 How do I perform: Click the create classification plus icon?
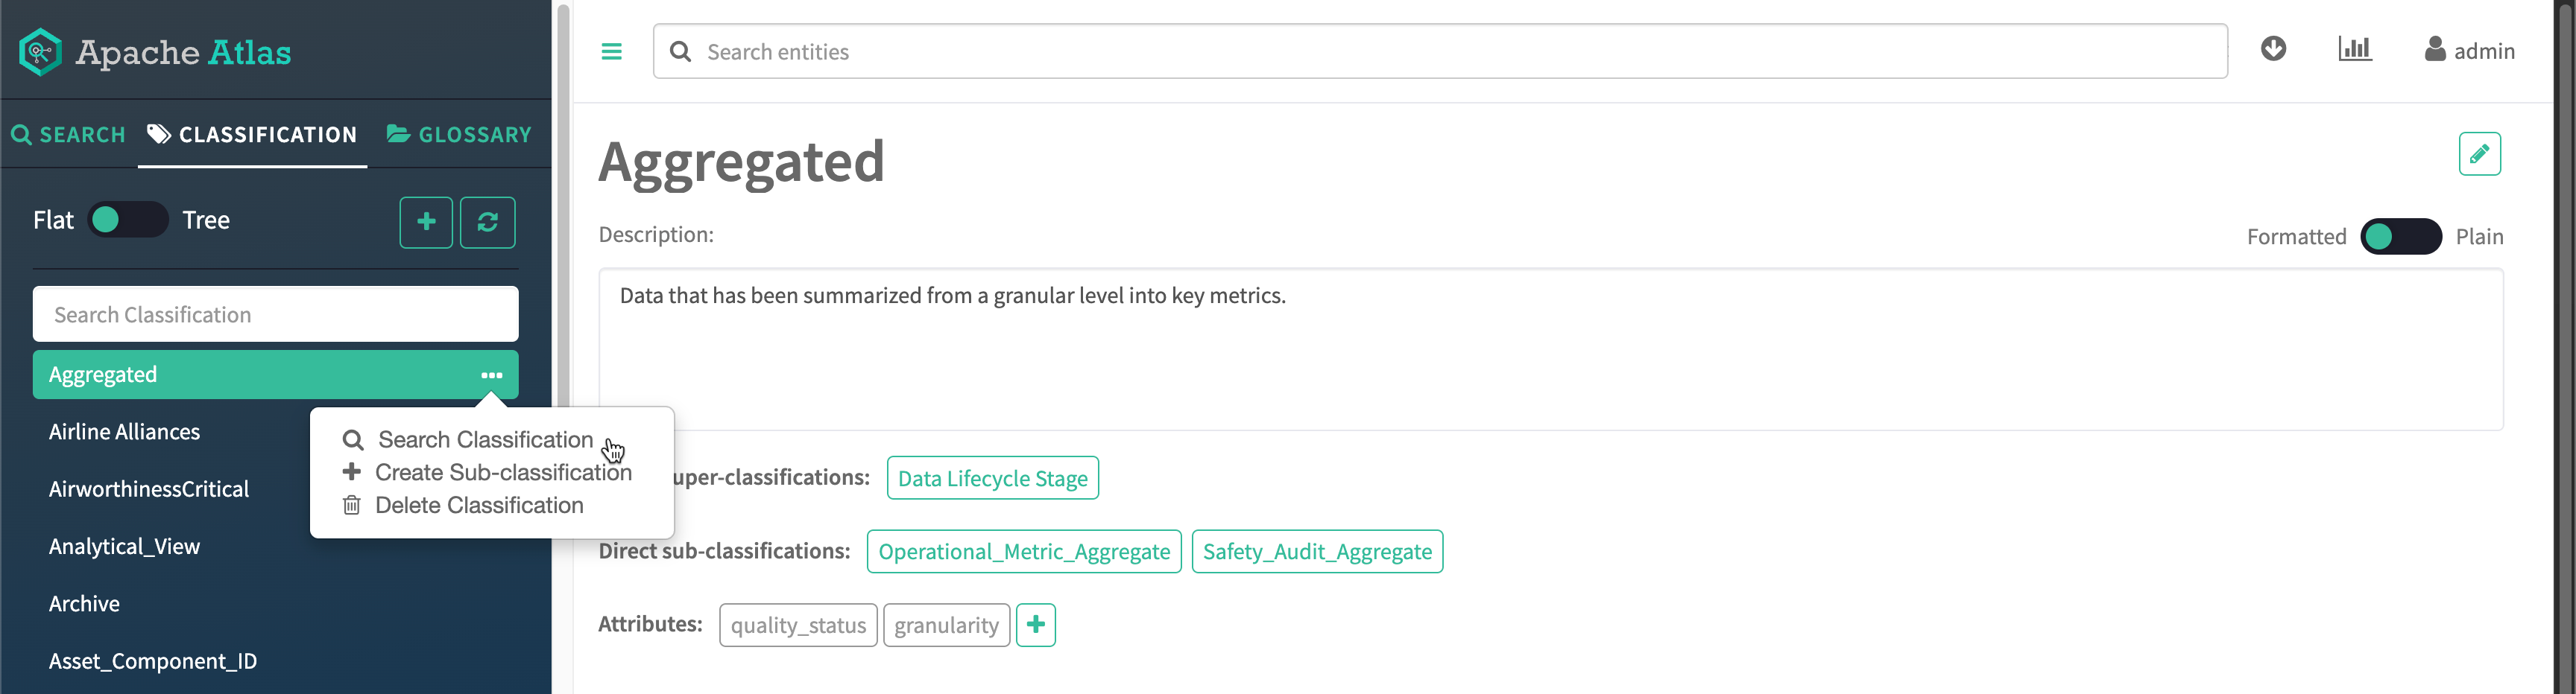(x=426, y=222)
